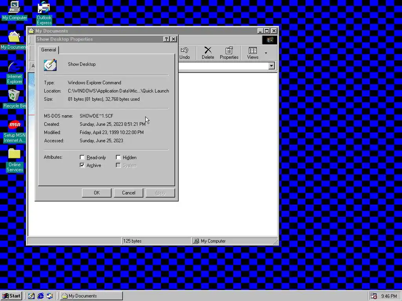Viewport: 402px width, 301px height.
Task: Click Cancel in properties dialog
Action: point(128,193)
